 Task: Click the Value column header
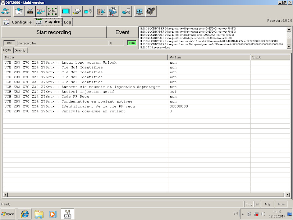coord(209,57)
